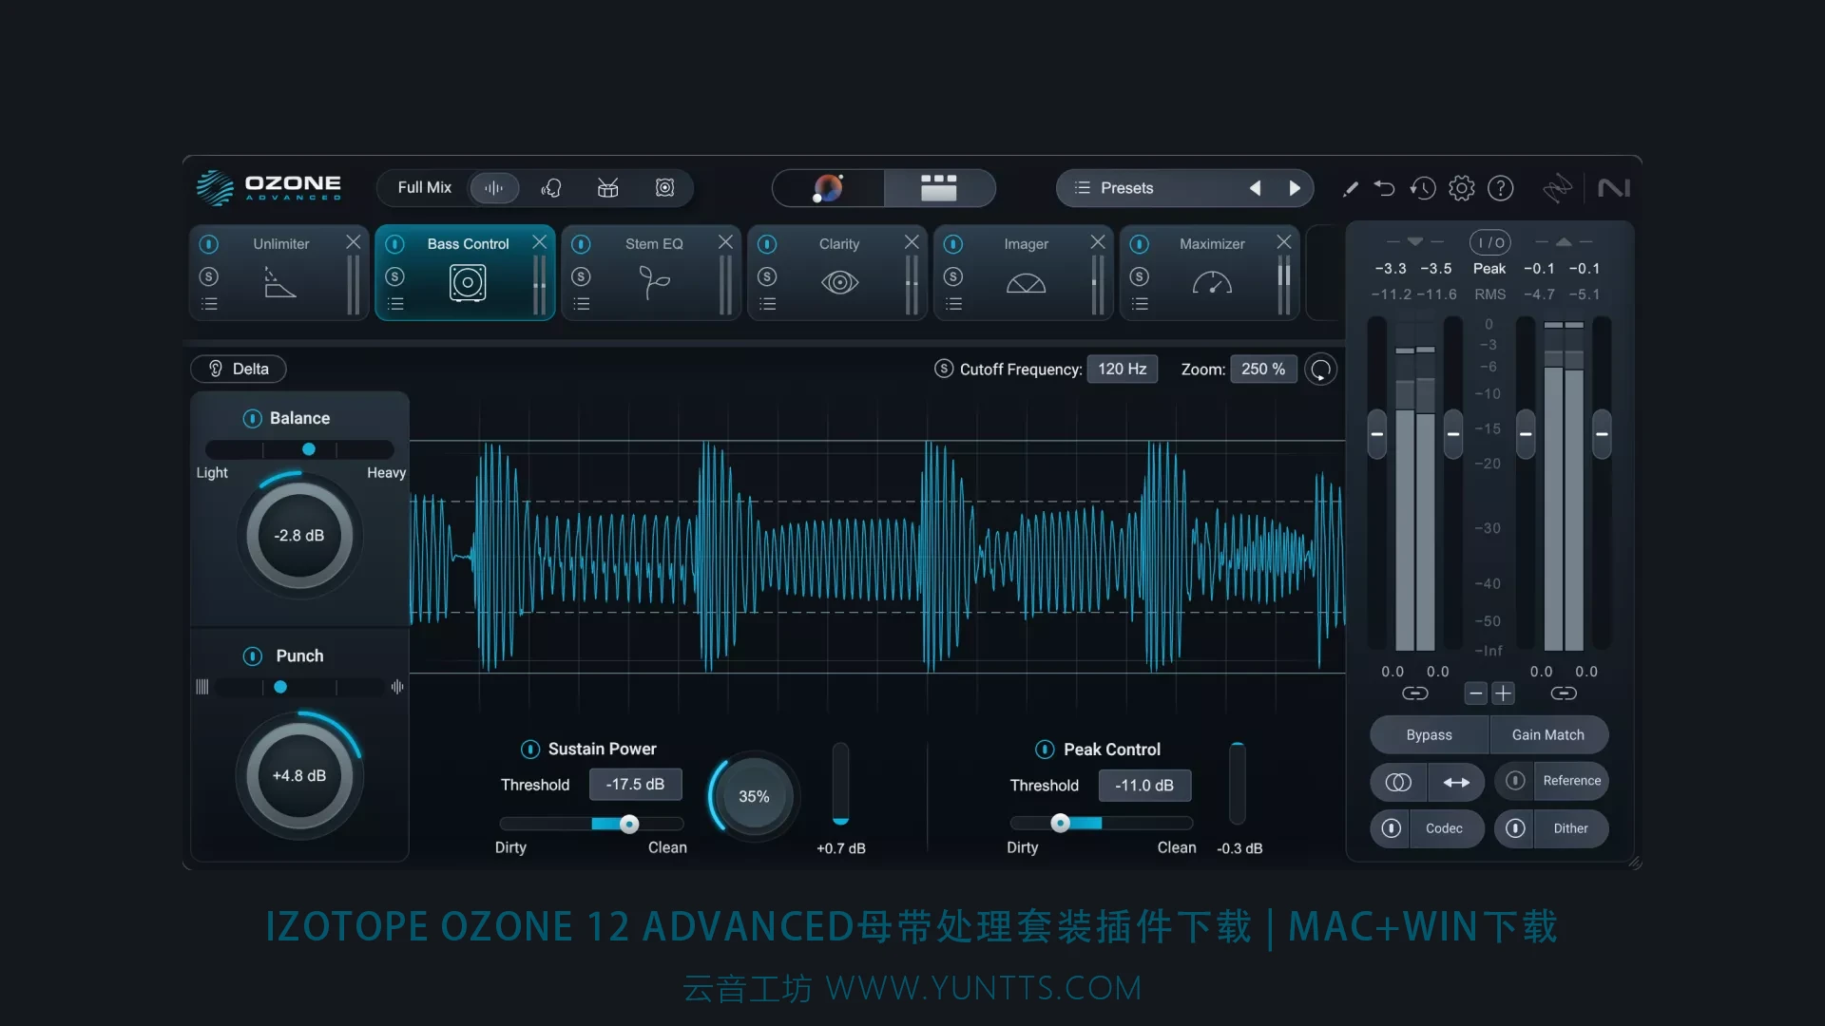Click the pencil edit icon near Presets
The height and width of the screenshot is (1026, 1825).
(x=1350, y=188)
